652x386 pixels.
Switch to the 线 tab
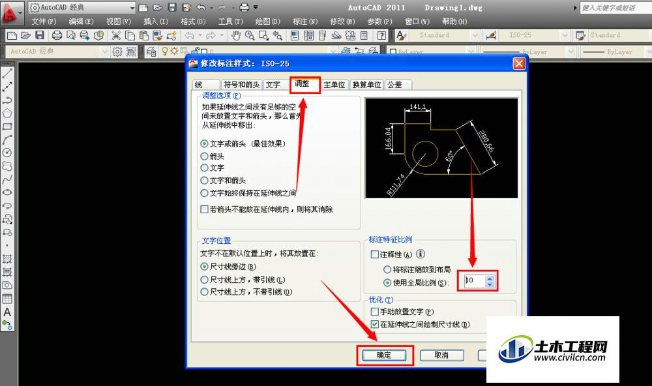pos(206,85)
